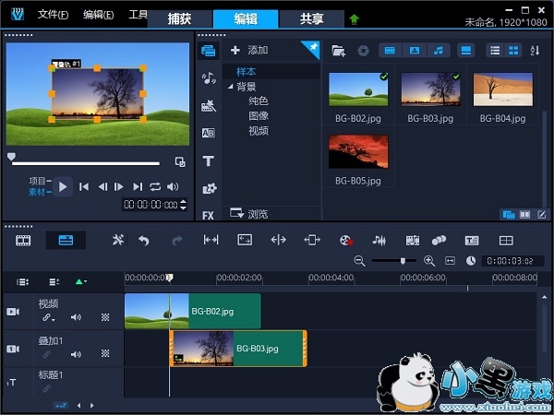Switch to Storyboard view
The image size is (554, 415).
pos(23,241)
